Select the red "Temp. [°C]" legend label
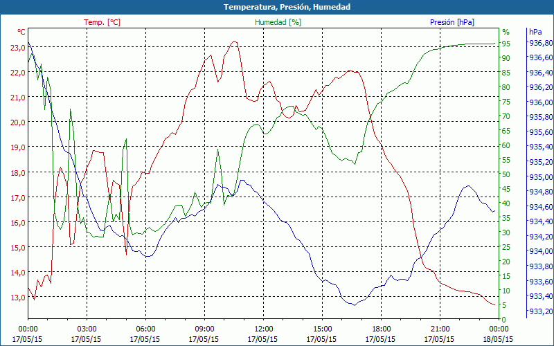 tap(102, 22)
